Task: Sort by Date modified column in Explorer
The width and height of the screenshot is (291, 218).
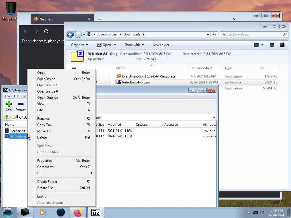Action: pos(201,68)
